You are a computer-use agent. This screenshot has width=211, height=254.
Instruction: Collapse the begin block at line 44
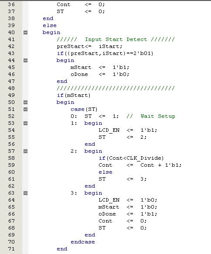[25, 60]
